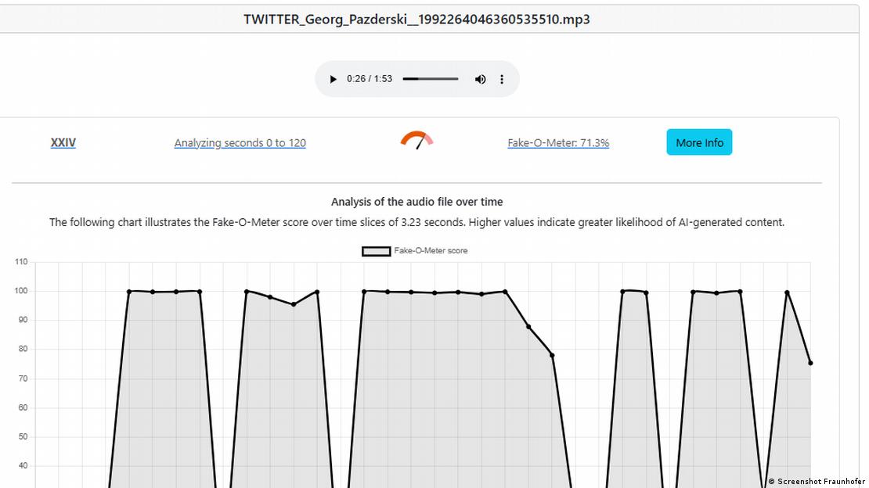Open the XXIV link

pos(63,142)
